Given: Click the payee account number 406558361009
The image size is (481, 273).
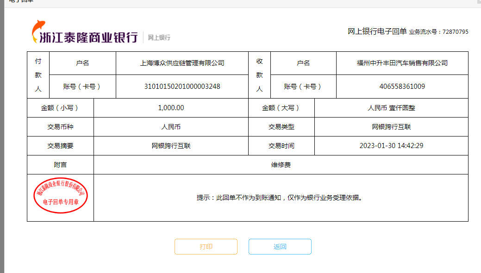Looking at the screenshot, I should [402, 87].
